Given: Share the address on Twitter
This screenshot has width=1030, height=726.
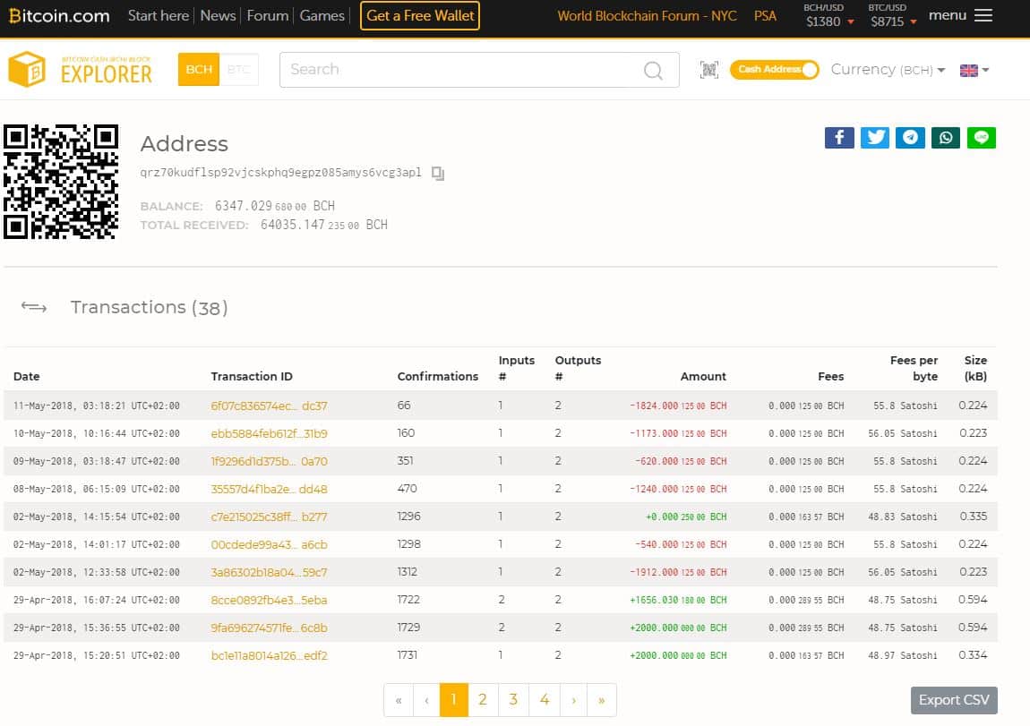Looking at the screenshot, I should (x=875, y=137).
